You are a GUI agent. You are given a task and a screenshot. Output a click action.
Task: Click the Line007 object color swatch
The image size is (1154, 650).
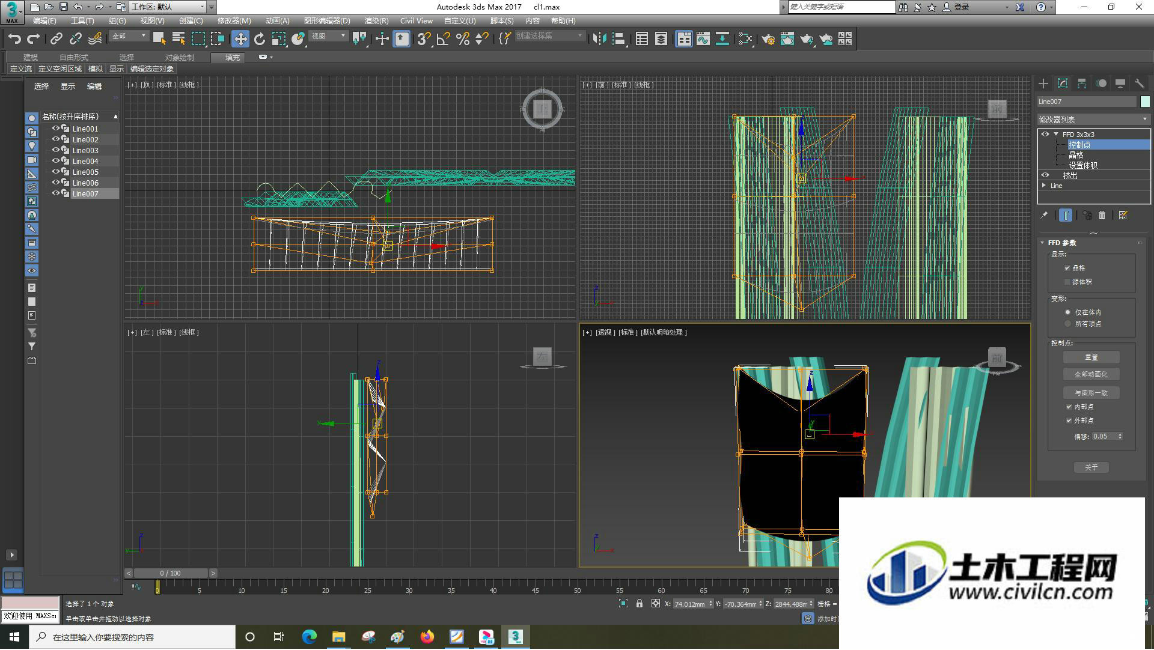(1145, 102)
